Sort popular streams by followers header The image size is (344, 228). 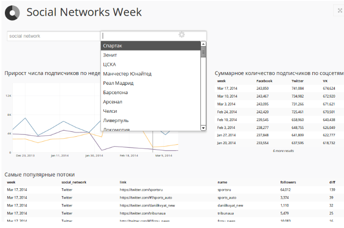click(x=288, y=182)
